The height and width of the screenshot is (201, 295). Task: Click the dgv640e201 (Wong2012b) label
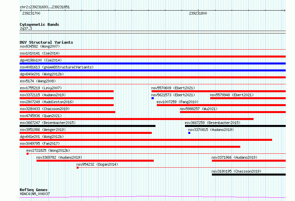pos(42,74)
